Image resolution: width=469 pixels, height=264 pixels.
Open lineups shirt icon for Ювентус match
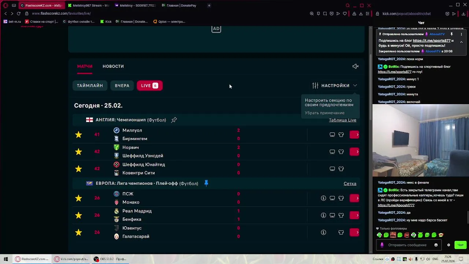(x=341, y=232)
